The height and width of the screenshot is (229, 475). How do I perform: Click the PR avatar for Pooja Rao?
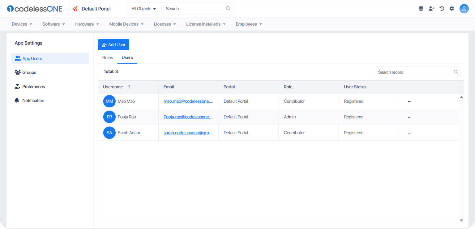109,117
